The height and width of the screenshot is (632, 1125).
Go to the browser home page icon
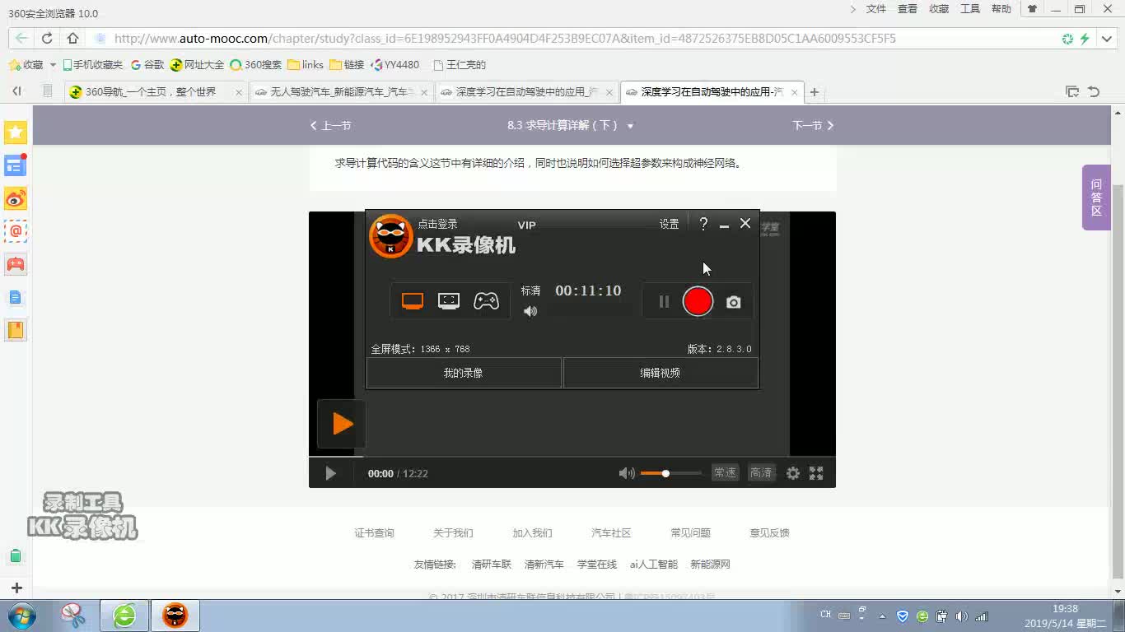point(72,39)
